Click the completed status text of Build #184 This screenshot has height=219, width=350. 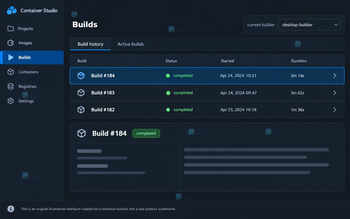coord(183,76)
